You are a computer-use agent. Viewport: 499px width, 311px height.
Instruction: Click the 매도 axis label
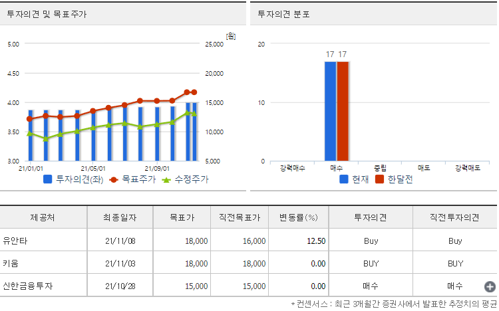[x=424, y=168]
